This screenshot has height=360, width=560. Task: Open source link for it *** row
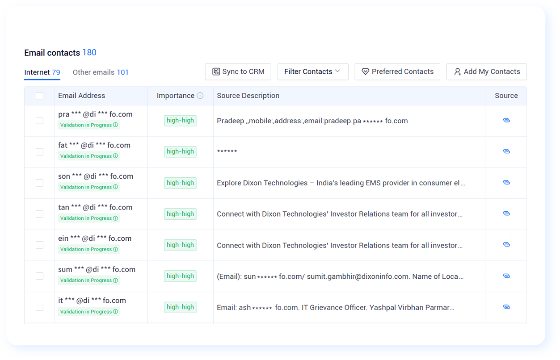pos(506,307)
